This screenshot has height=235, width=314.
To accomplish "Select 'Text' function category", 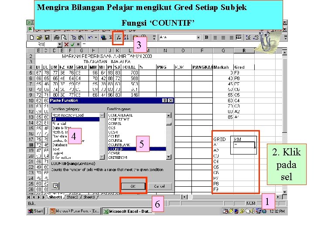I will (x=76, y=149).
